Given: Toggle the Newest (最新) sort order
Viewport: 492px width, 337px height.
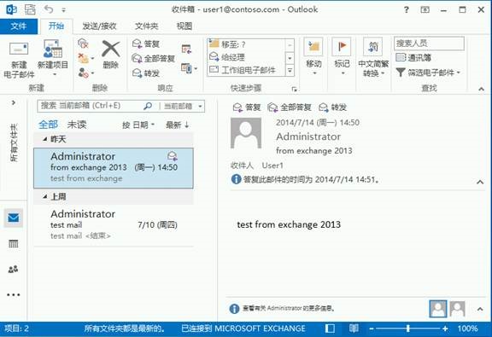Looking at the screenshot, I should 178,125.
